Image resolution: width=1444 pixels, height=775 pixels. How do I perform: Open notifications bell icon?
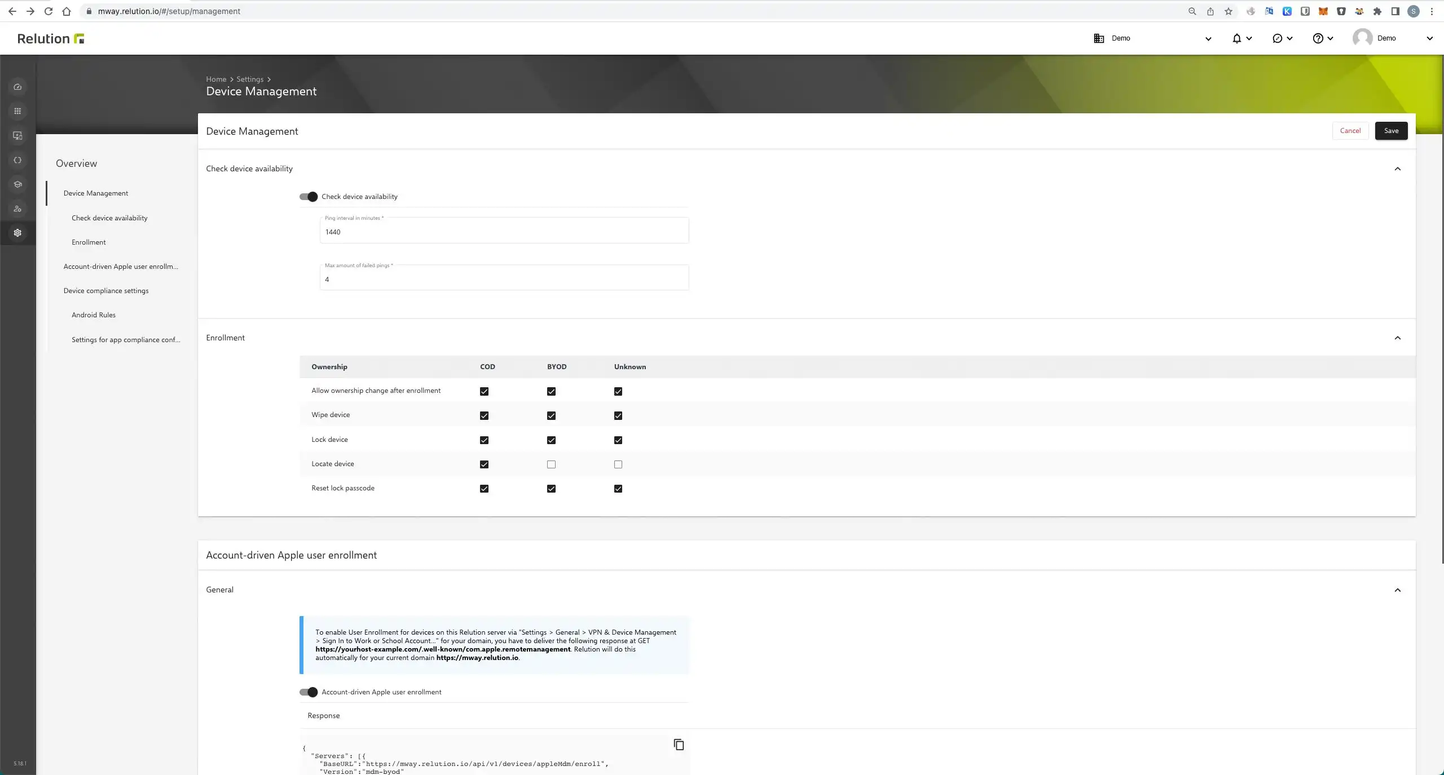pyautogui.click(x=1236, y=38)
